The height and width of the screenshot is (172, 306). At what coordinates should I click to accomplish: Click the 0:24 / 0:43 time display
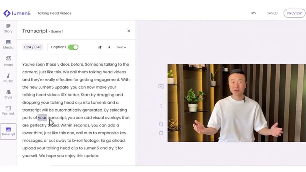coord(33,47)
